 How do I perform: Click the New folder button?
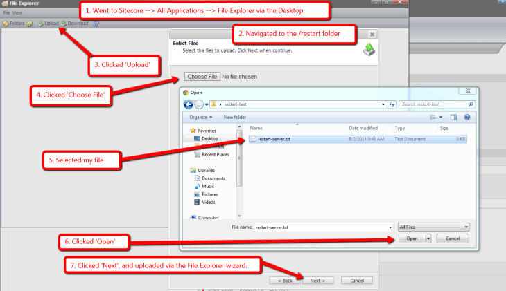tap(235, 118)
